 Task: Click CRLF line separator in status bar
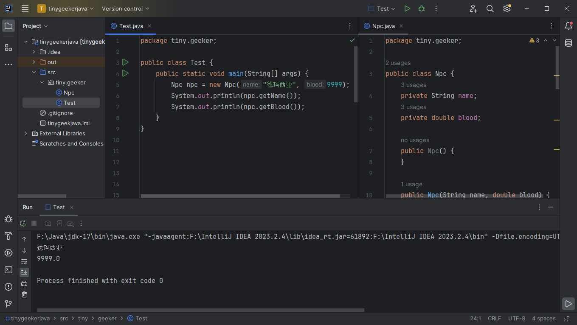pyautogui.click(x=495, y=318)
